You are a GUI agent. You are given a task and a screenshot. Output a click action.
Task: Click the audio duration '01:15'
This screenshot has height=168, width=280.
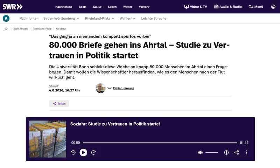[x=244, y=143]
